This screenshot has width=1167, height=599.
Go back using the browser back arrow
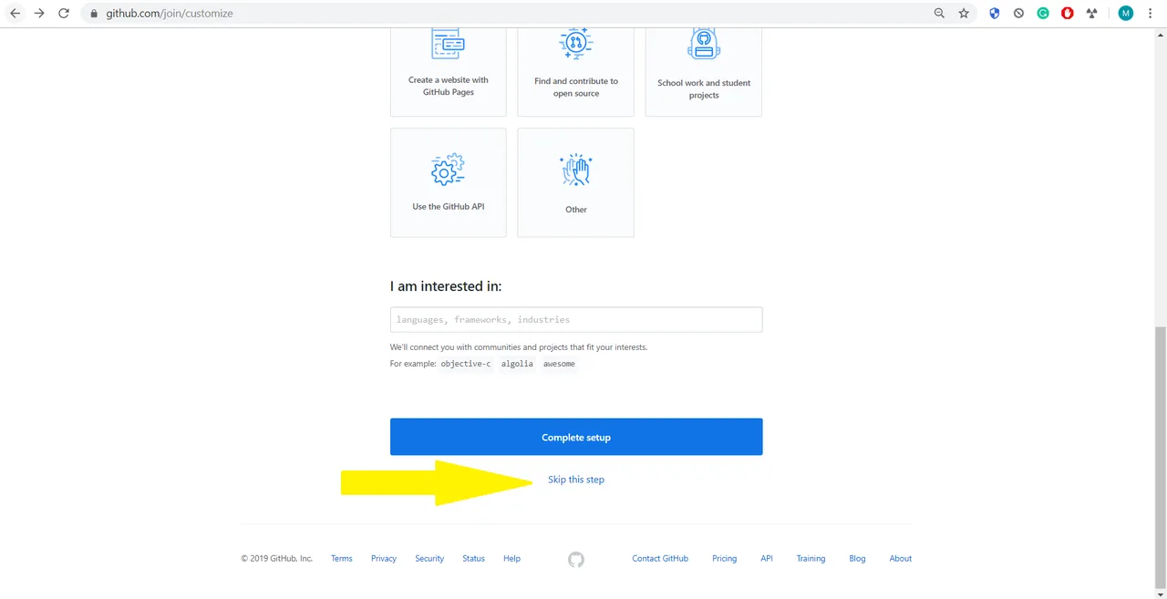click(x=15, y=14)
